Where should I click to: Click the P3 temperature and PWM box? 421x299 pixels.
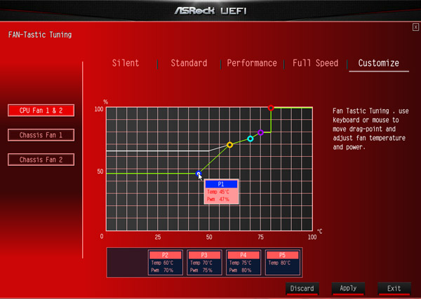pyautogui.click(x=206, y=263)
